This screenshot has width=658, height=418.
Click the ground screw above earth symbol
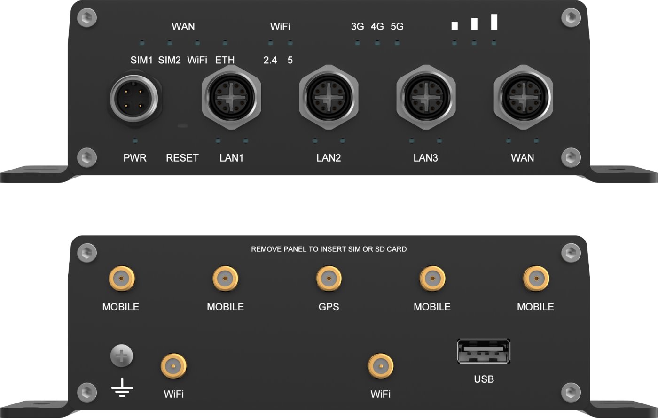tap(122, 356)
